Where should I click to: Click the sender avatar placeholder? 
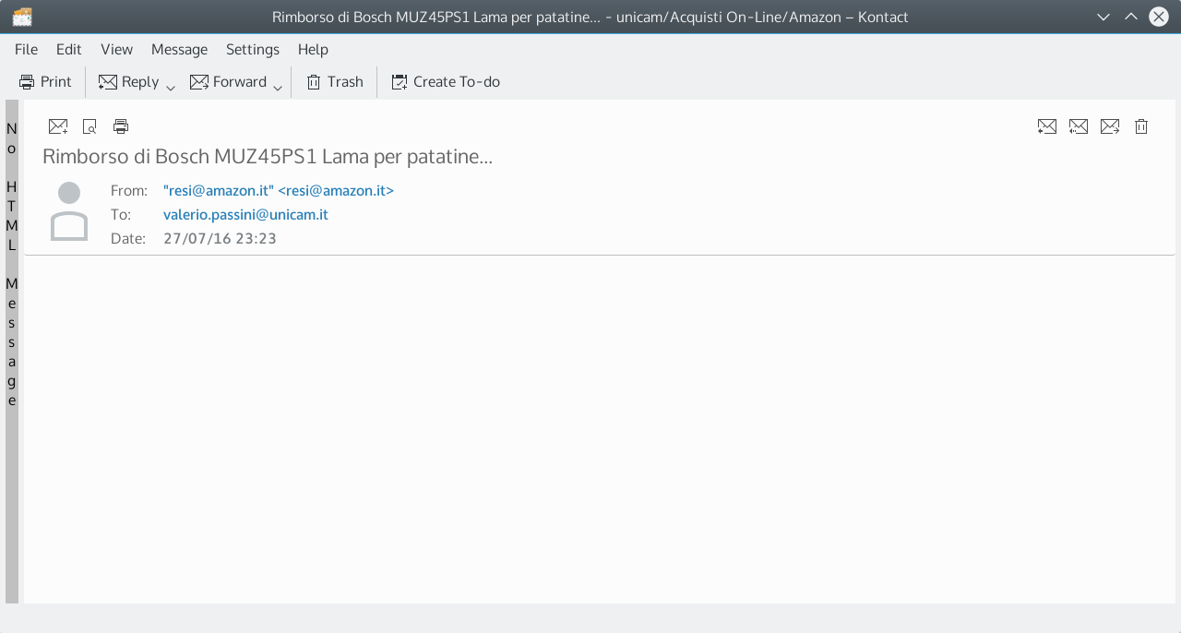click(69, 211)
